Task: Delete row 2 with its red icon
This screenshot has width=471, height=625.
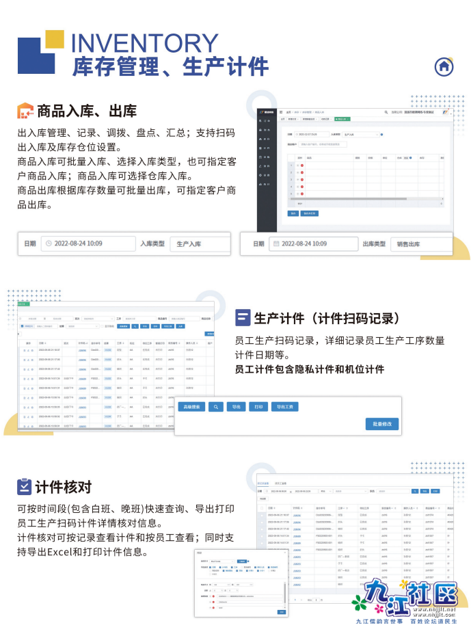Action: tap(302, 172)
